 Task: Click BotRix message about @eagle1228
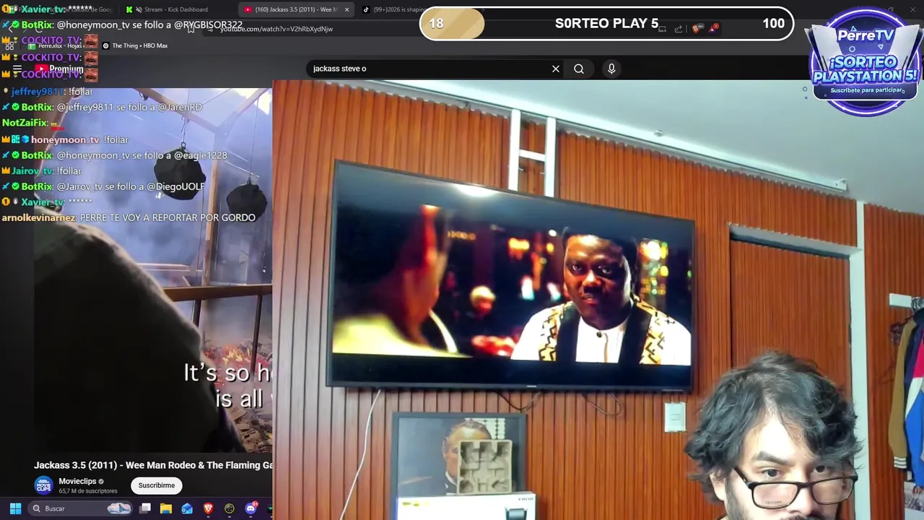coord(115,155)
